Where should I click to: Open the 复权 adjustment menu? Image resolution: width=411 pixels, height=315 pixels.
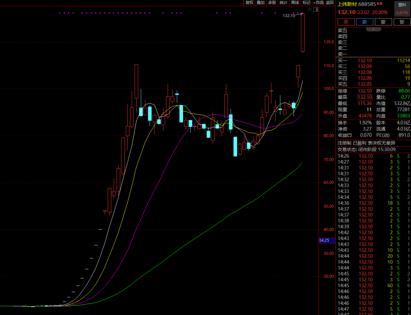click(x=249, y=3)
